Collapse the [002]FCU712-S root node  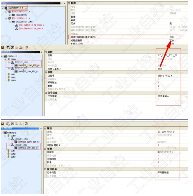click(2, 8)
